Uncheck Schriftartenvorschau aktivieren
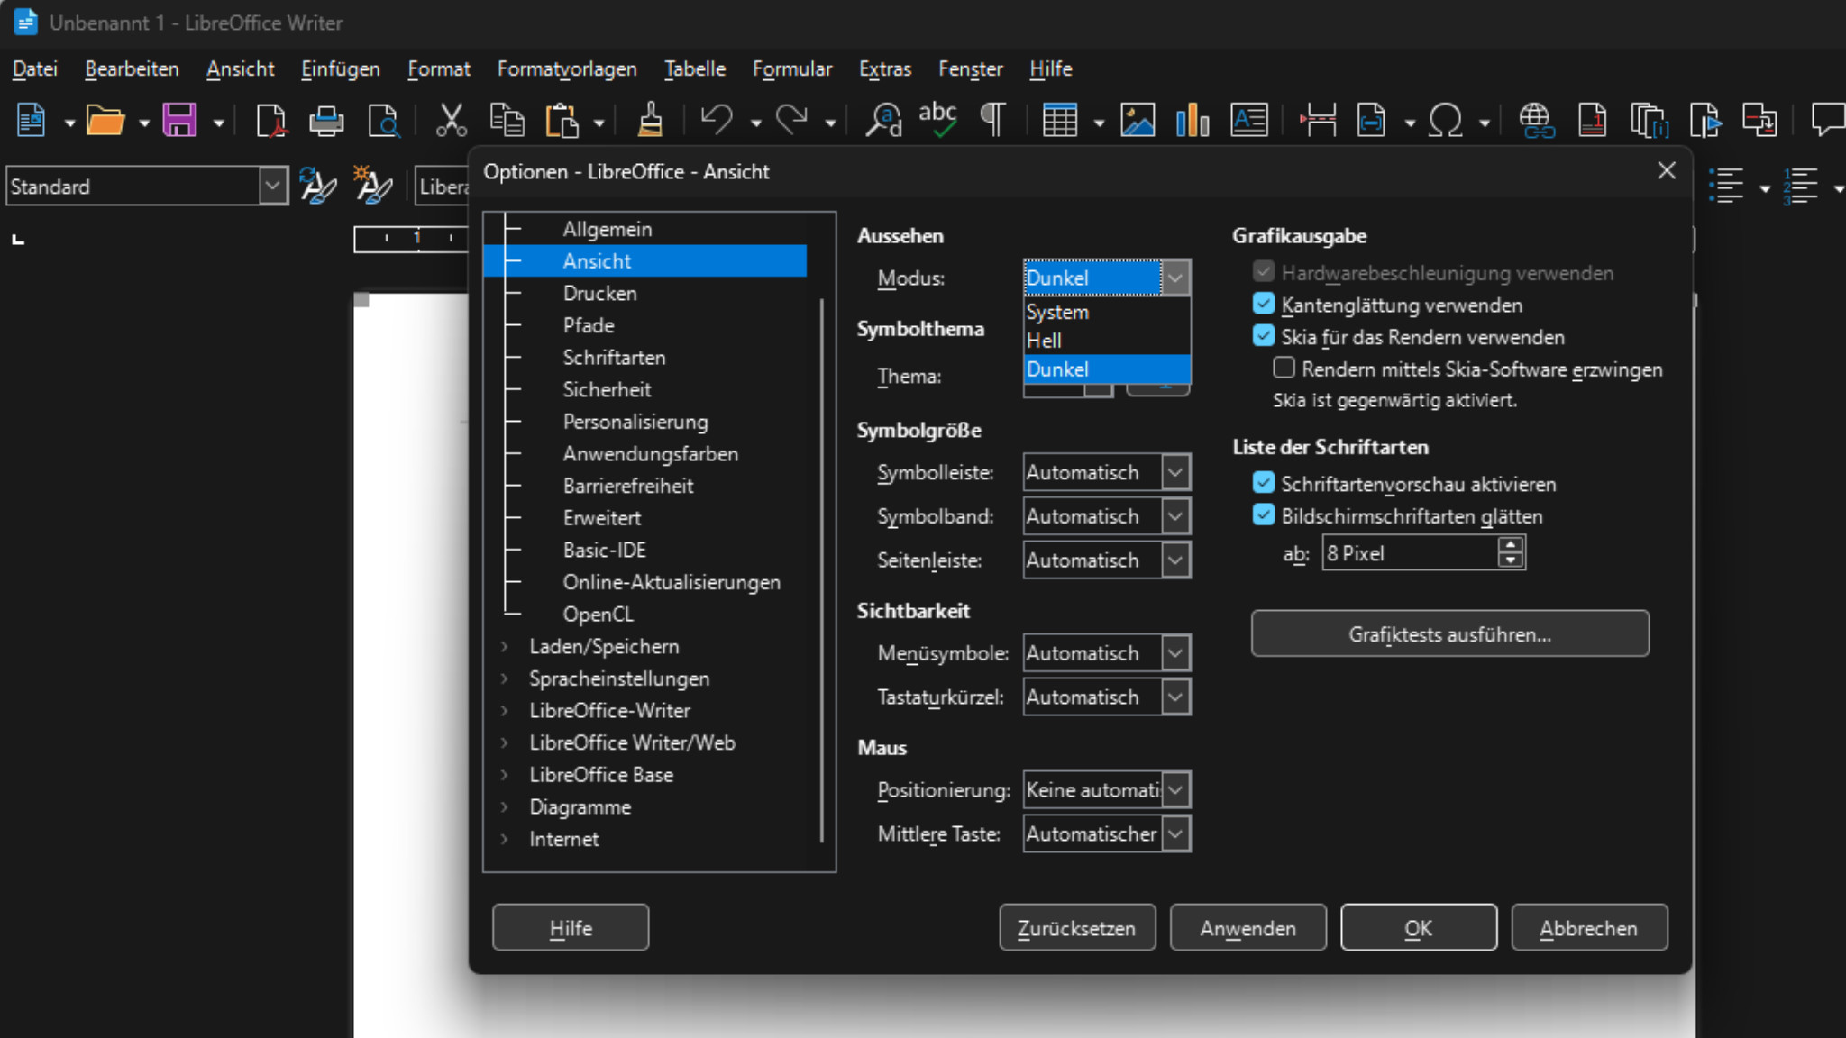This screenshot has height=1038, width=1846. (1264, 484)
